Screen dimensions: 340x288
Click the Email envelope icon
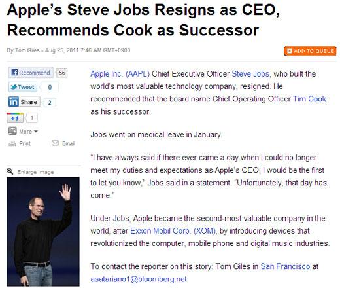(55, 143)
